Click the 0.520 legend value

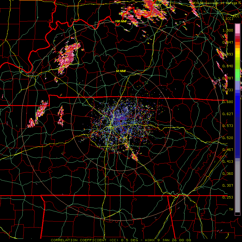click(x=228, y=138)
